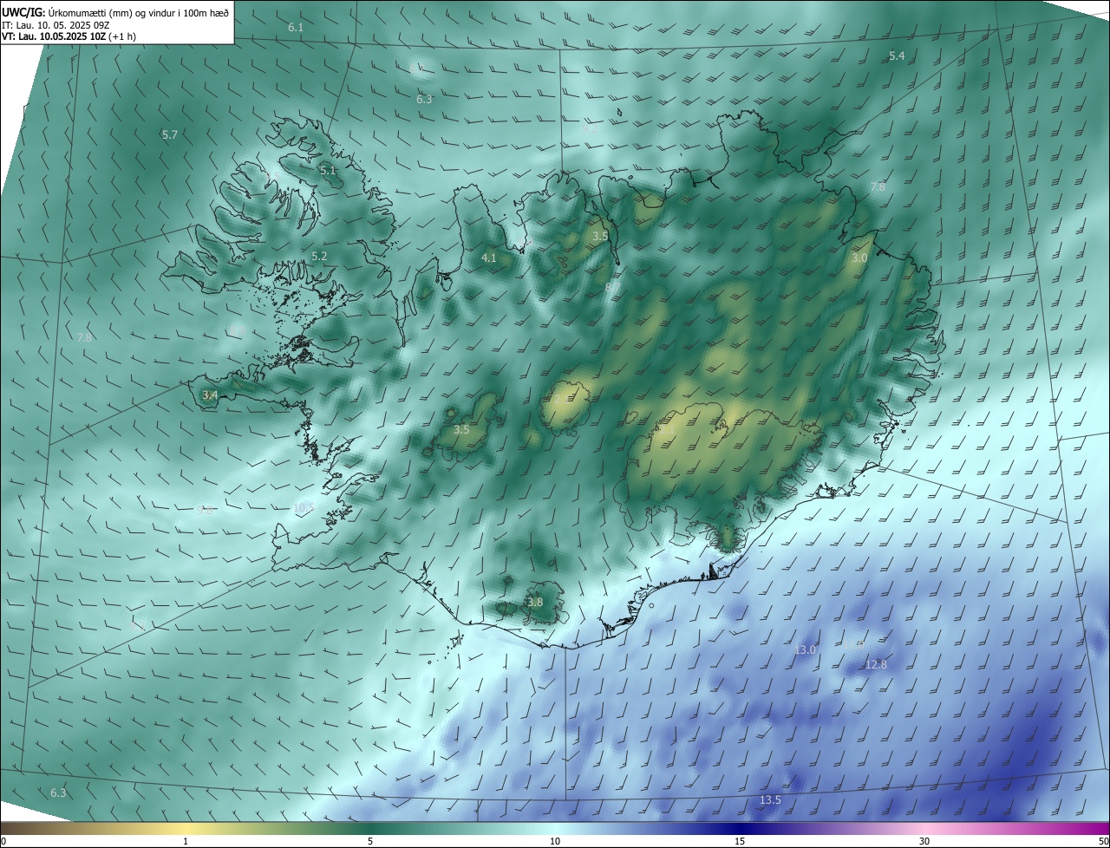
Task: Click the '50' tick on the color scale
Action: point(1102,841)
